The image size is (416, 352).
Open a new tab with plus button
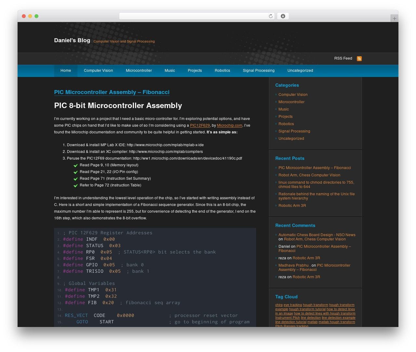(x=394, y=19)
